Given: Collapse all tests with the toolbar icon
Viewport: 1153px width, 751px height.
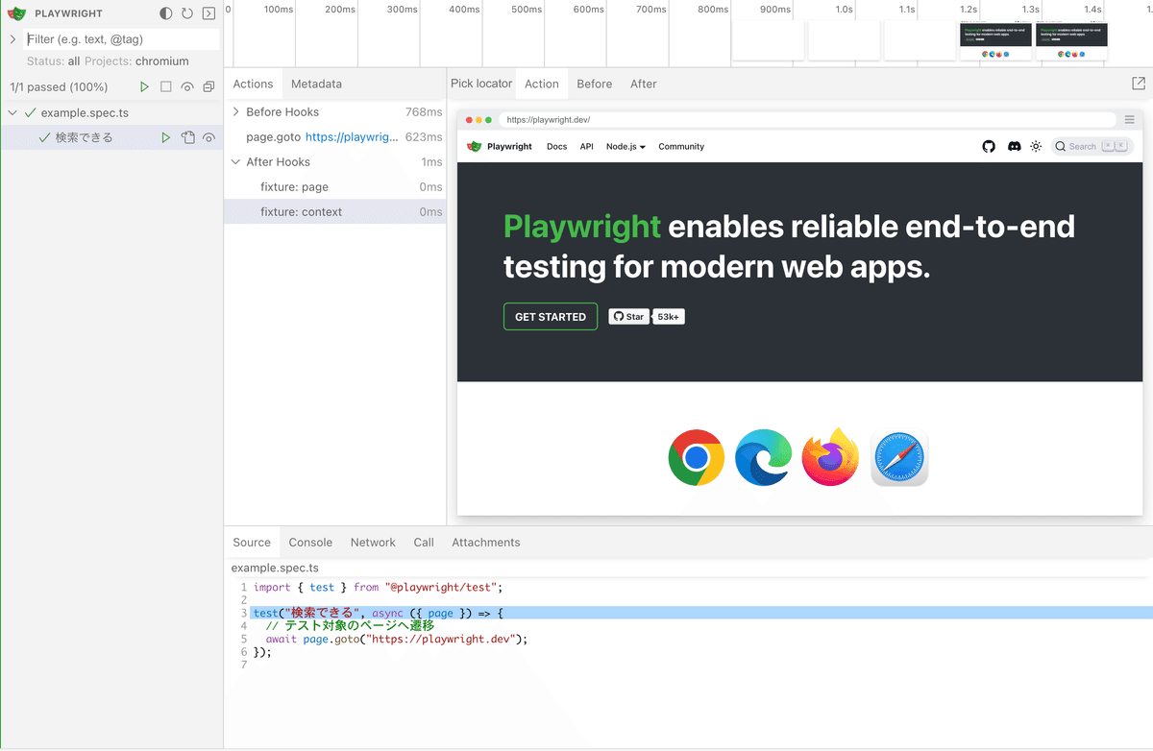Looking at the screenshot, I should (209, 87).
